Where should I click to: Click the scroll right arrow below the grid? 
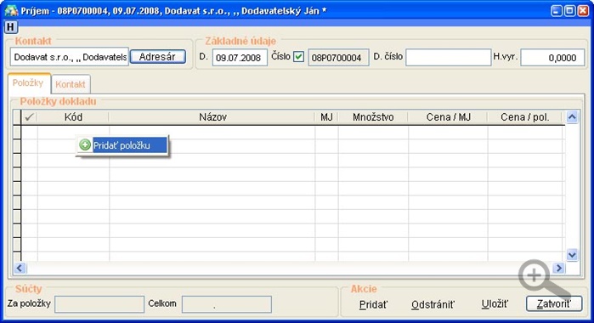click(558, 268)
